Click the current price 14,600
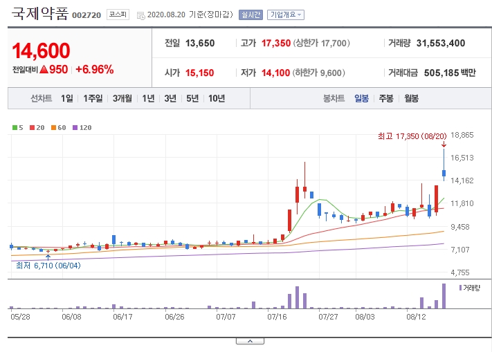 (x=41, y=50)
